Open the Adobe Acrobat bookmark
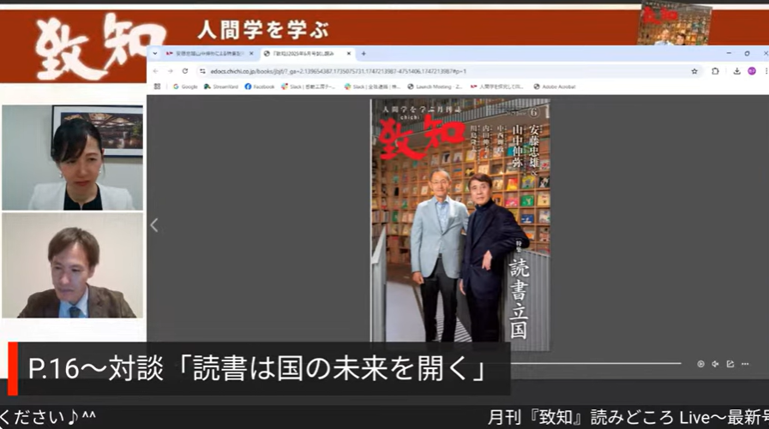Image resolution: width=769 pixels, height=429 pixels. pos(554,86)
